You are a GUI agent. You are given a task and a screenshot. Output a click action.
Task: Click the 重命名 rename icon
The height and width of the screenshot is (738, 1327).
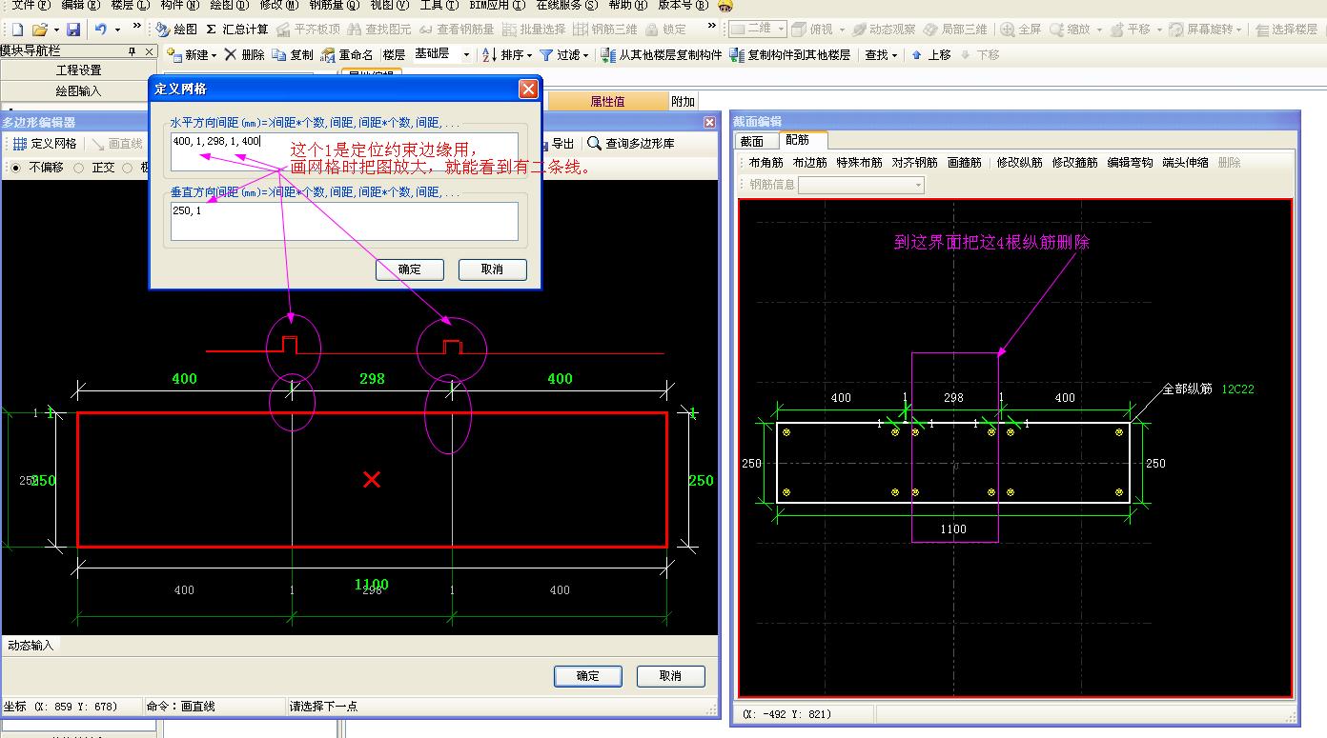(328, 55)
